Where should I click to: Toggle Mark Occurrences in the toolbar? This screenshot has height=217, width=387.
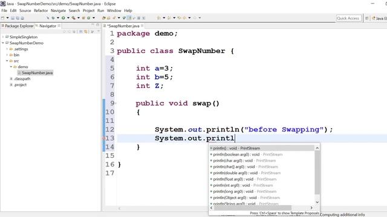(x=129, y=18)
